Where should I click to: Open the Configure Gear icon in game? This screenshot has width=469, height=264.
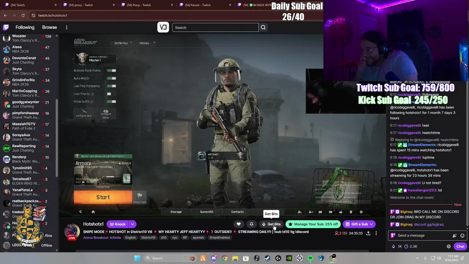[x=84, y=113]
